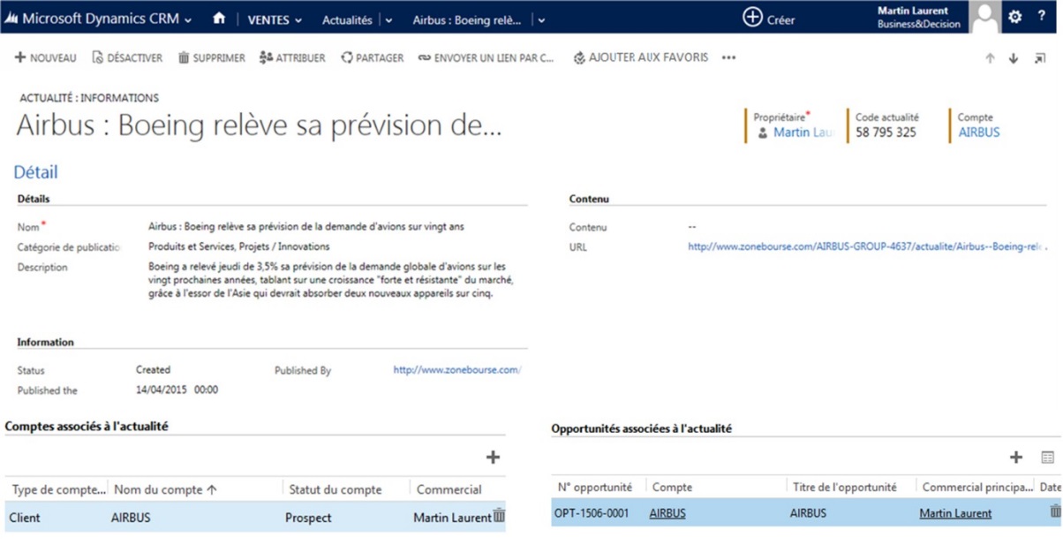Click the empty Contenu field

[692, 227]
